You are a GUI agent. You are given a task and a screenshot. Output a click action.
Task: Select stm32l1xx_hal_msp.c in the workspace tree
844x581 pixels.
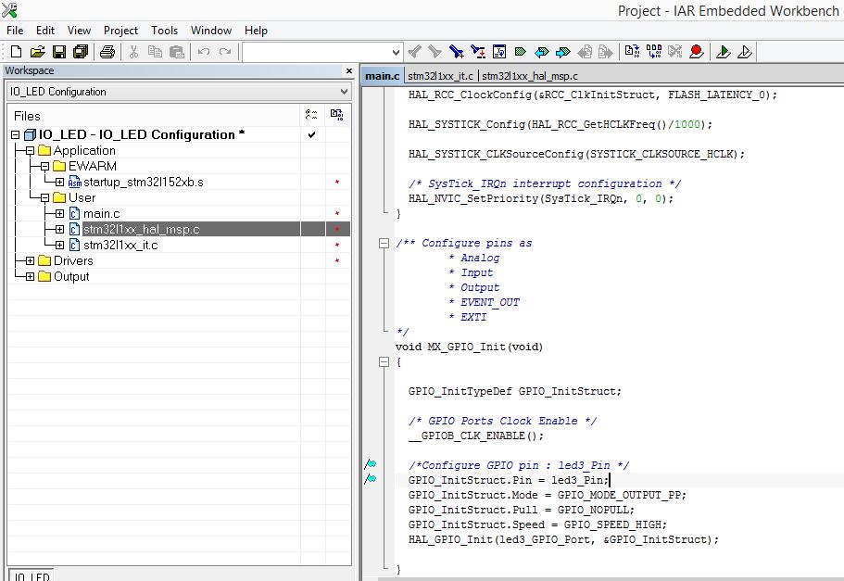tap(141, 230)
